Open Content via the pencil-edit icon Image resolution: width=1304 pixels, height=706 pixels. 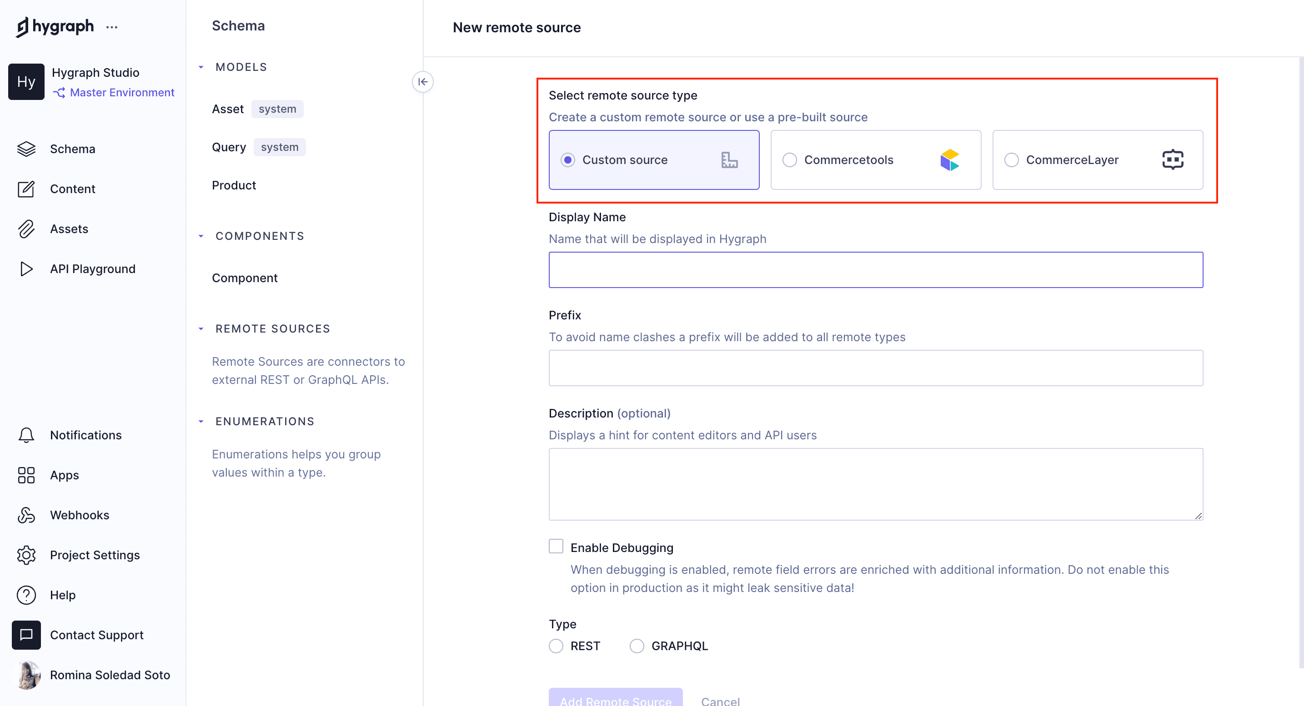click(x=26, y=189)
